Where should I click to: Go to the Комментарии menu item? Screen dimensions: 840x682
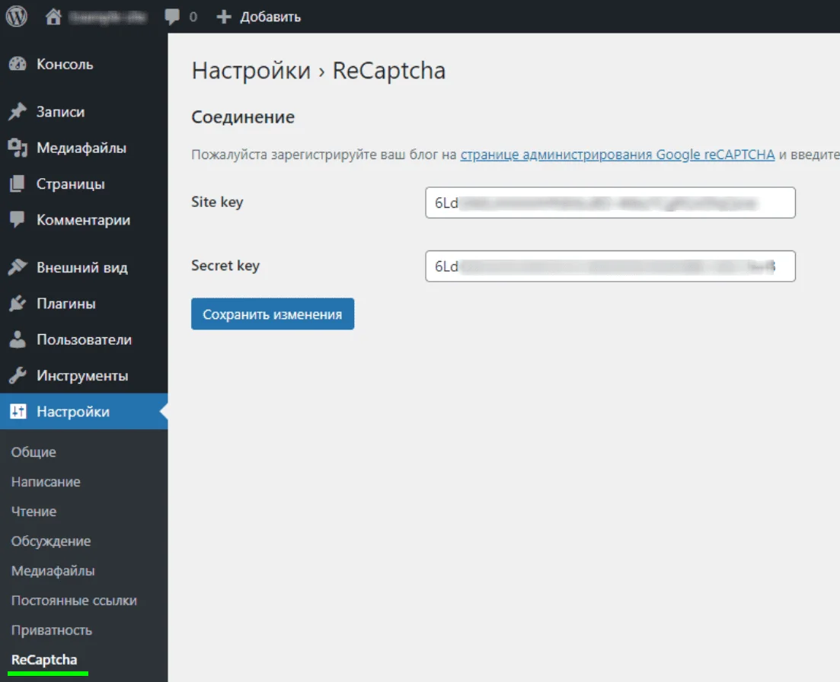pyautogui.click(x=83, y=220)
